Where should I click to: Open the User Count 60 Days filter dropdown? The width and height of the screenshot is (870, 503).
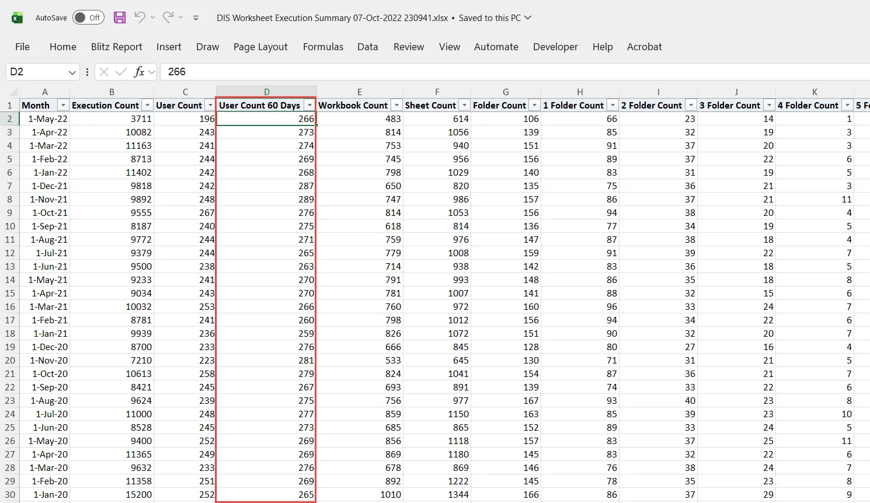click(x=309, y=106)
